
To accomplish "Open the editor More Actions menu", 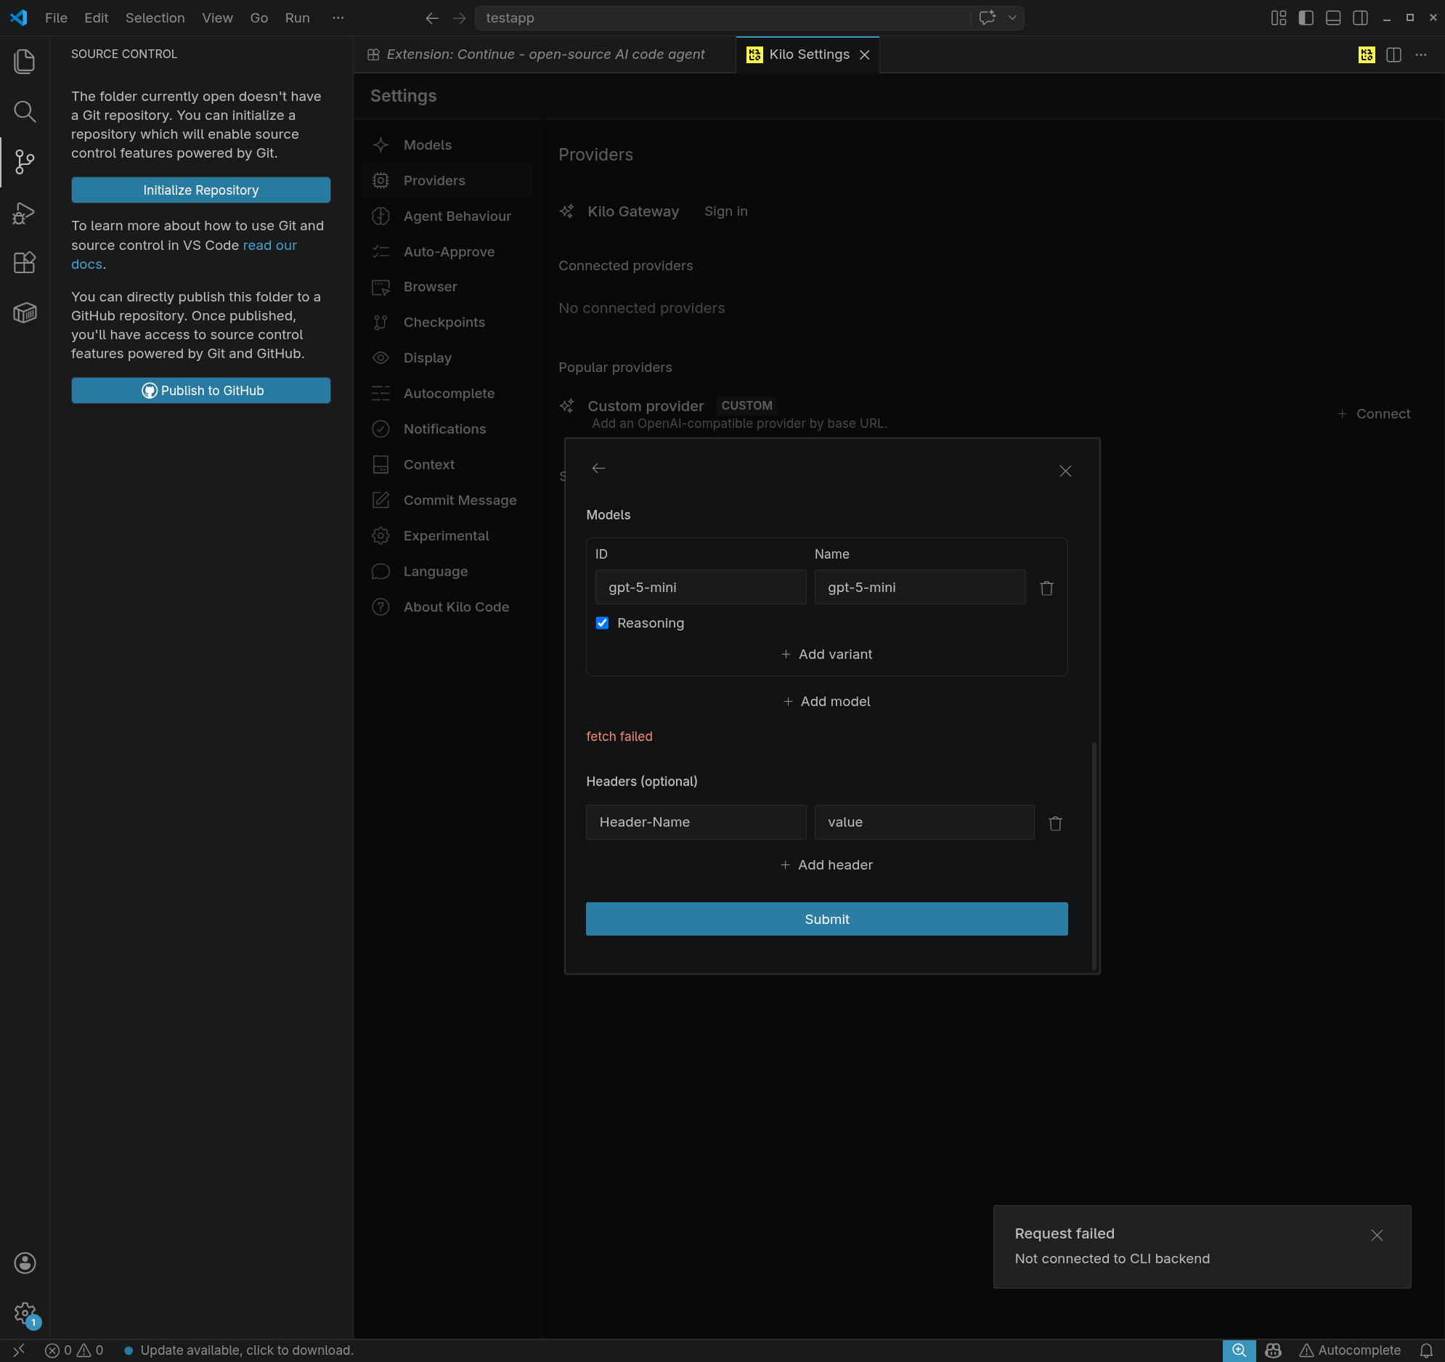I will [1421, 54].
